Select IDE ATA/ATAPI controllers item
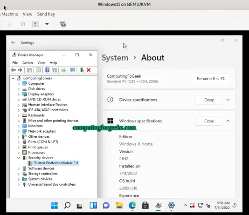 48,110
